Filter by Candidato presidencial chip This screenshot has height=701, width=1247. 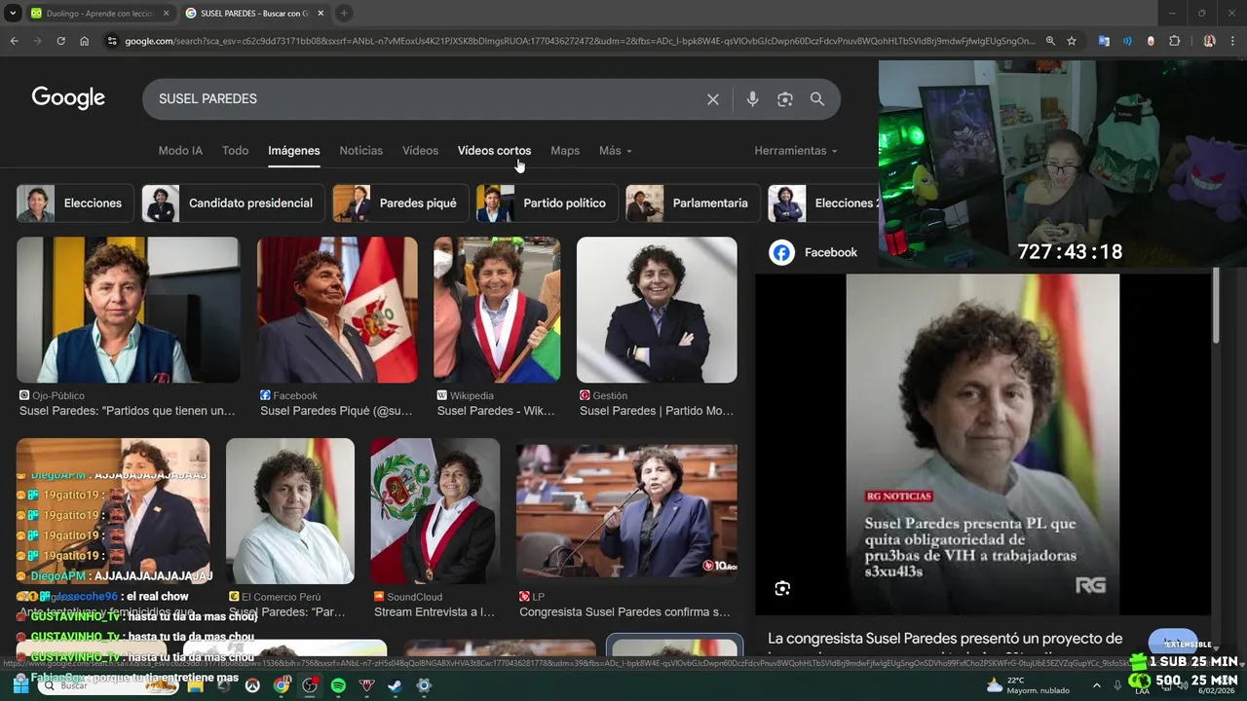233,203
